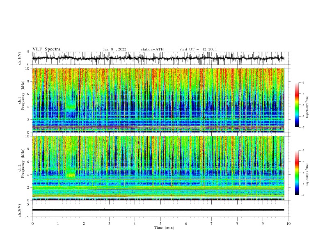The width and height of the screenshot is (325, 251).
Task: Click the time axis tick label "1"
Action: tap(58, 224)
